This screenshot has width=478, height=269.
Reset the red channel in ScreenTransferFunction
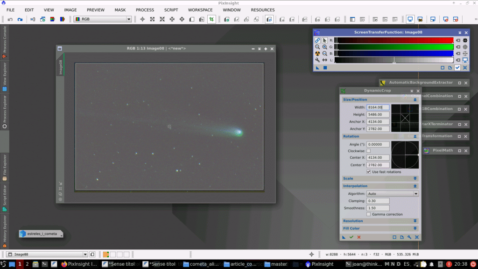click(458, 40)
